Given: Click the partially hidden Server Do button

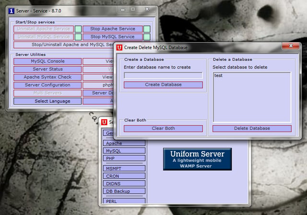Looking at the screenshot, I should (98, 93).
